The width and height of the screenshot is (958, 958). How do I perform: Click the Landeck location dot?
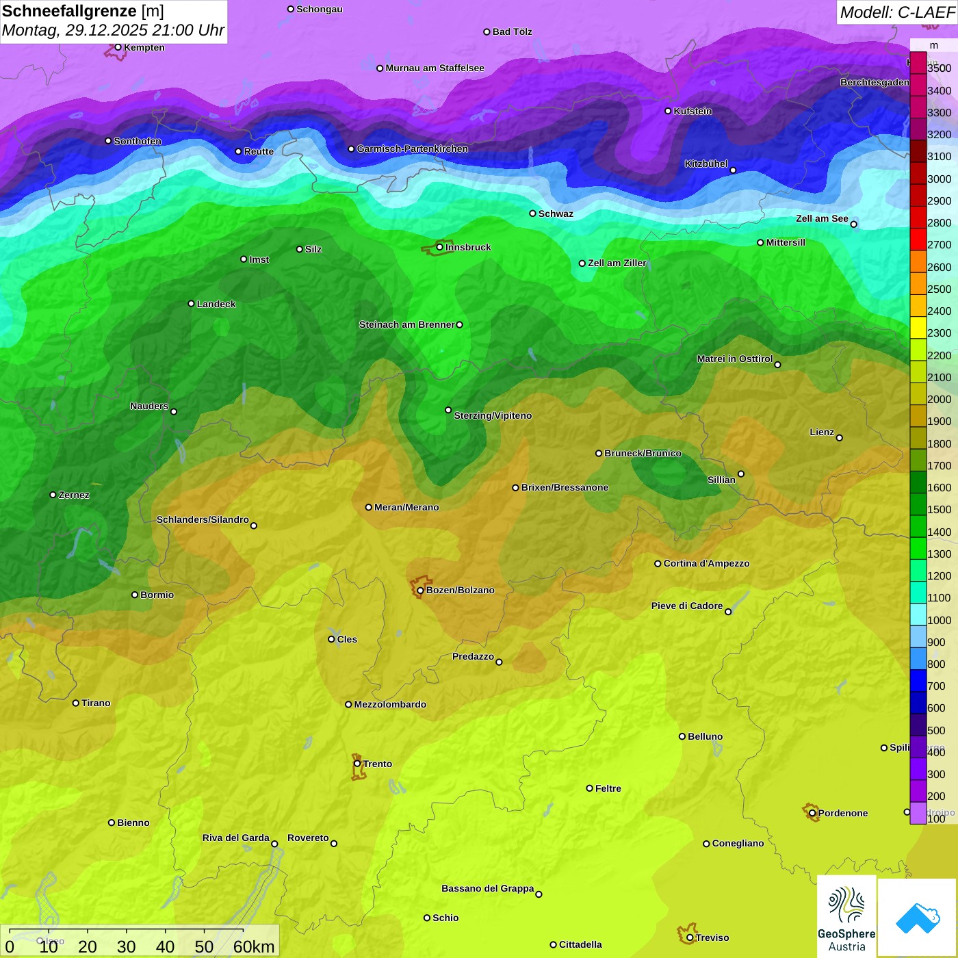pos(191,304)
